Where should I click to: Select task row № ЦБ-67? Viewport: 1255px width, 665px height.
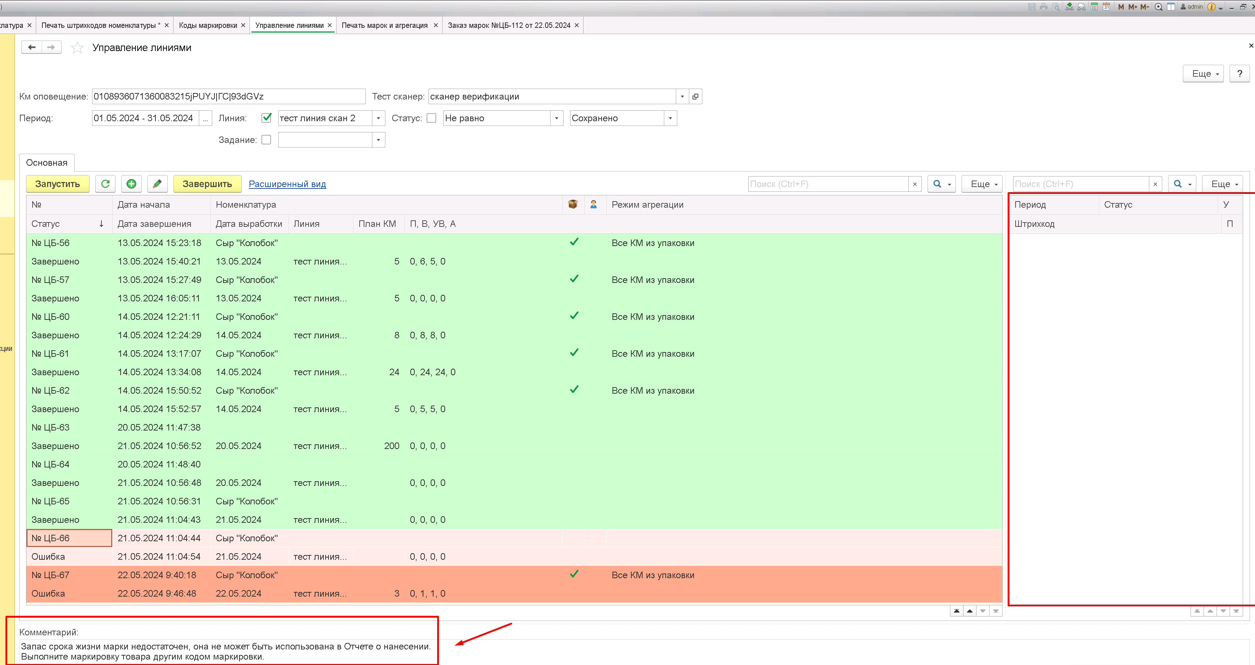(x=514, y=584)
